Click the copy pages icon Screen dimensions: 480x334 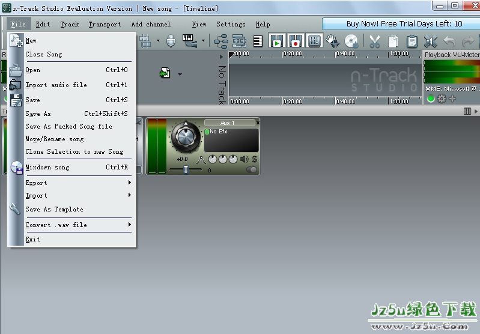pyautogui.click(x=393, y=41)
